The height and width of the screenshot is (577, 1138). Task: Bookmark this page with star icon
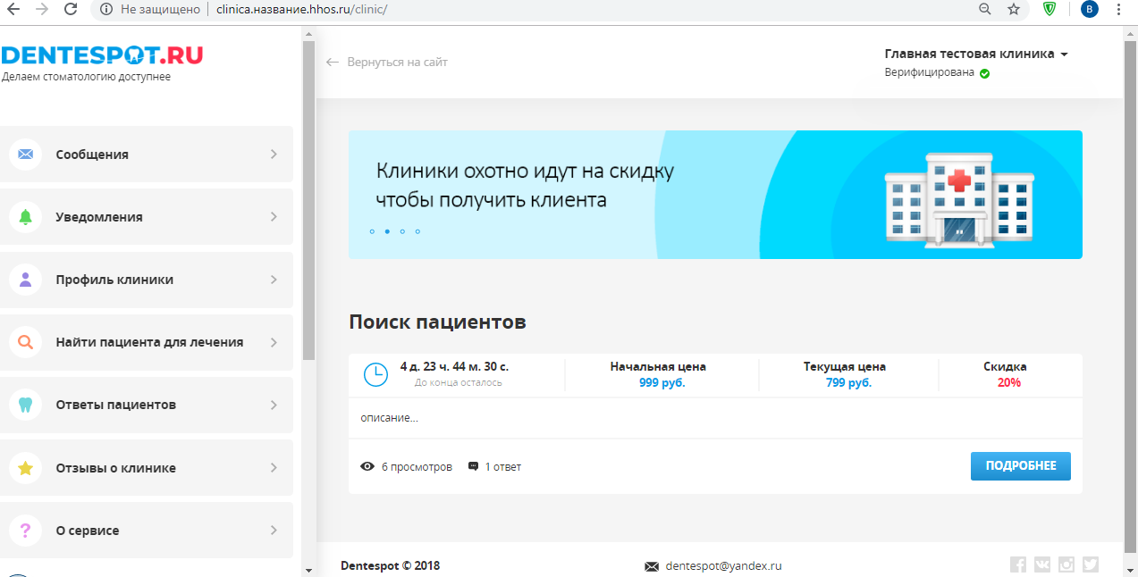(1013, 9)
